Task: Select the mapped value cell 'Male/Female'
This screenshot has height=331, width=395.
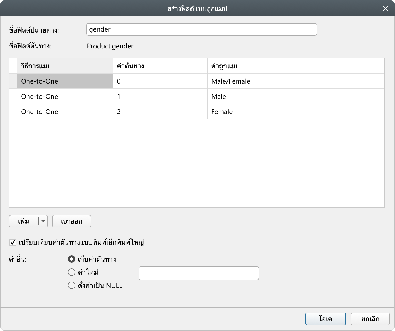Action: [x=295, y=81]
